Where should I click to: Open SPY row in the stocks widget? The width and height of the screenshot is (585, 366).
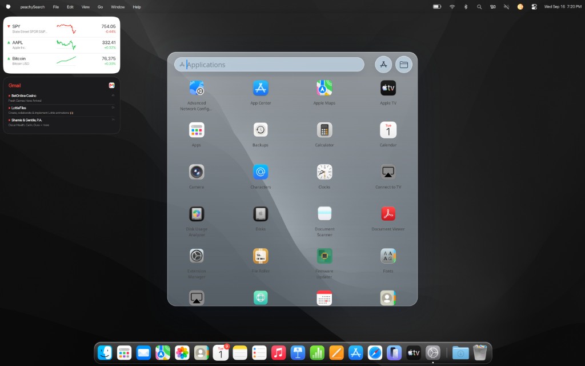[62, 29]
